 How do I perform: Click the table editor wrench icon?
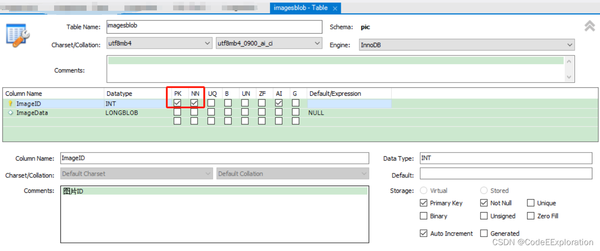[18, 36]
